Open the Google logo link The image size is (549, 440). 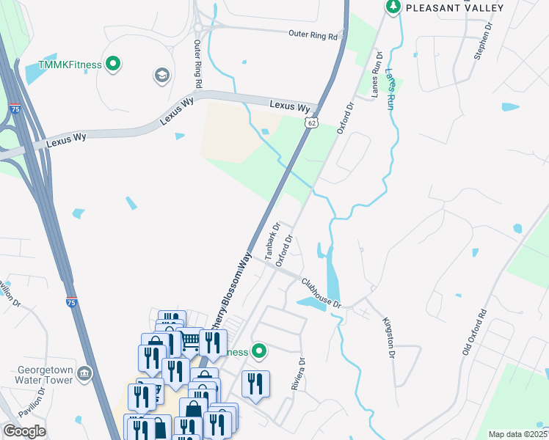coord(24,431)
